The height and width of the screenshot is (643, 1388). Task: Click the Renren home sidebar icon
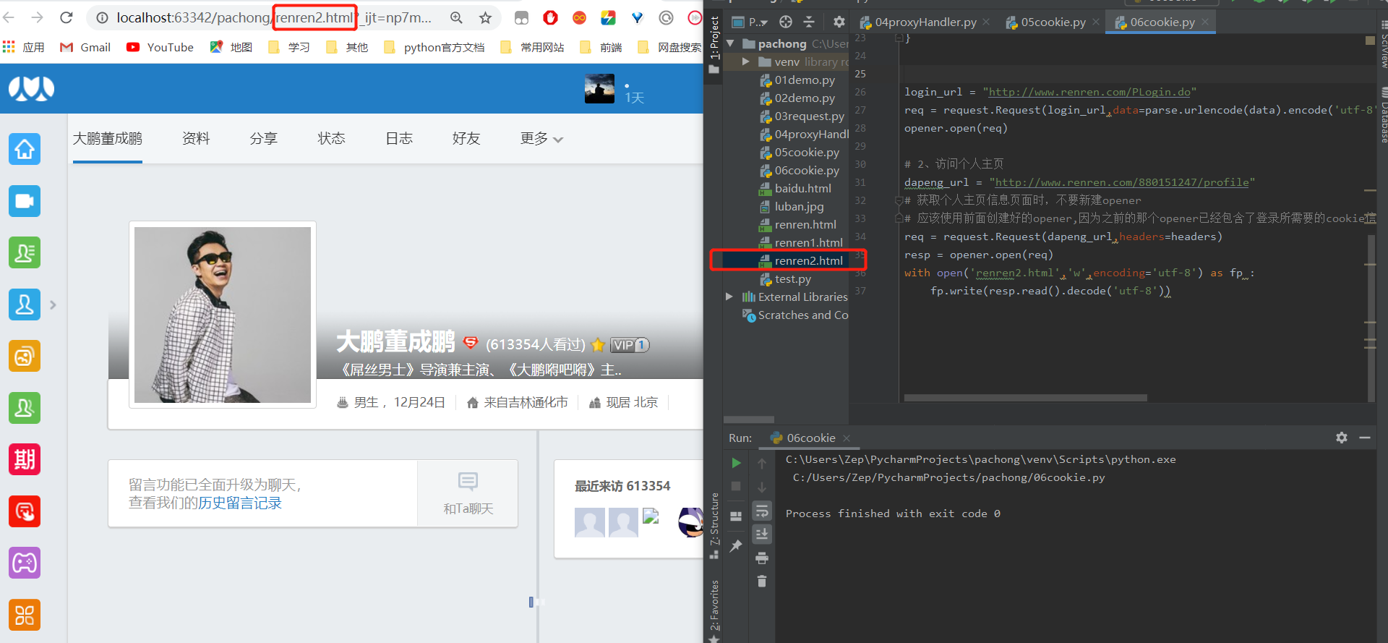(25, 149)
